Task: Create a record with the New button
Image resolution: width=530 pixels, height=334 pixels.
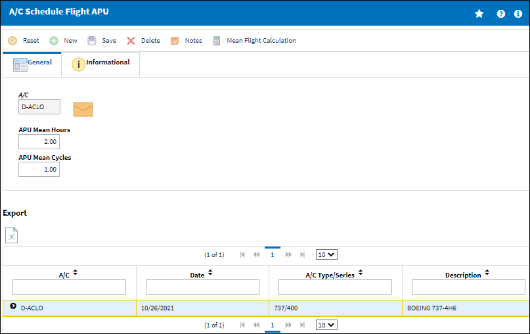Action: [63, 41]
